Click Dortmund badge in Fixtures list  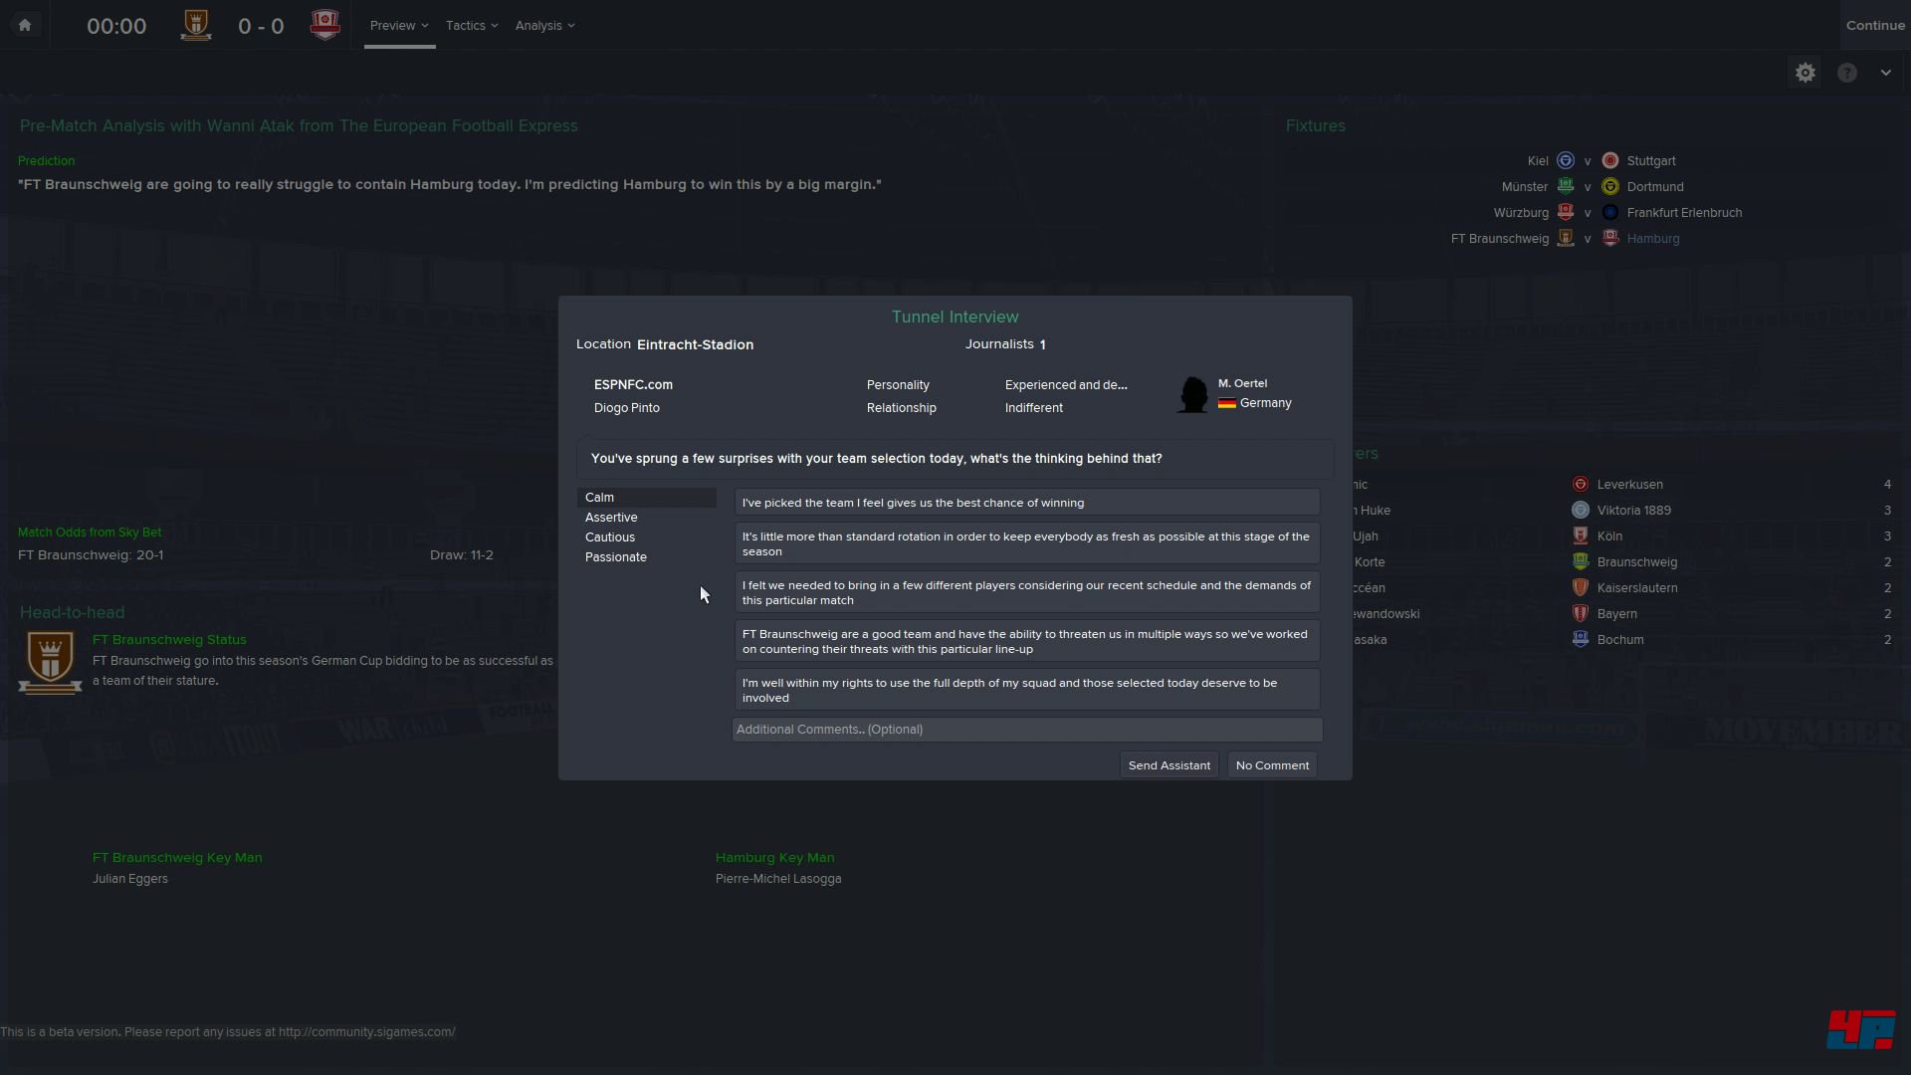pyautogui.click(x=1610, y=187)
